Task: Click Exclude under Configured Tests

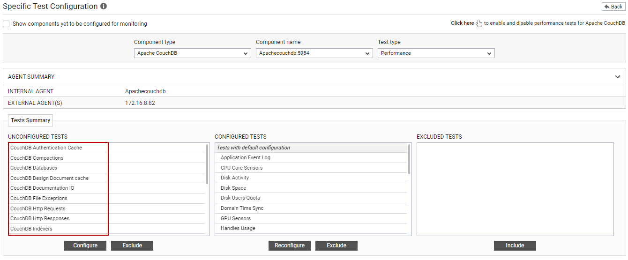Action: [336, 245]
